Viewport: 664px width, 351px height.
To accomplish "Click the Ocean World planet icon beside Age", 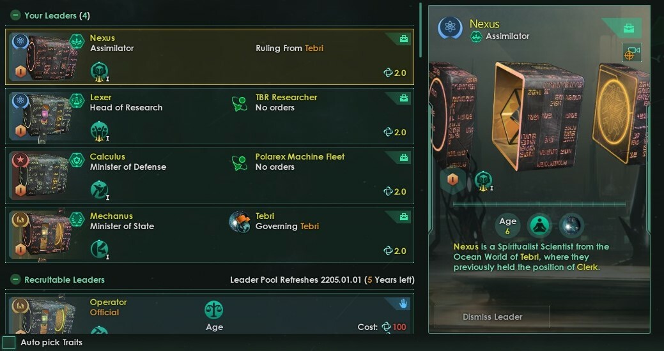I will 571,225.
